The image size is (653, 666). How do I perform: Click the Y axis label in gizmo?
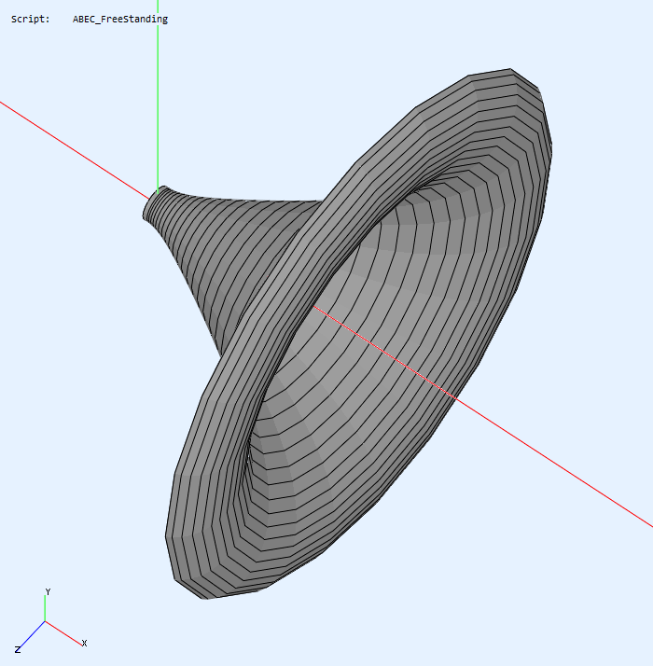click(x=48, y=591)
